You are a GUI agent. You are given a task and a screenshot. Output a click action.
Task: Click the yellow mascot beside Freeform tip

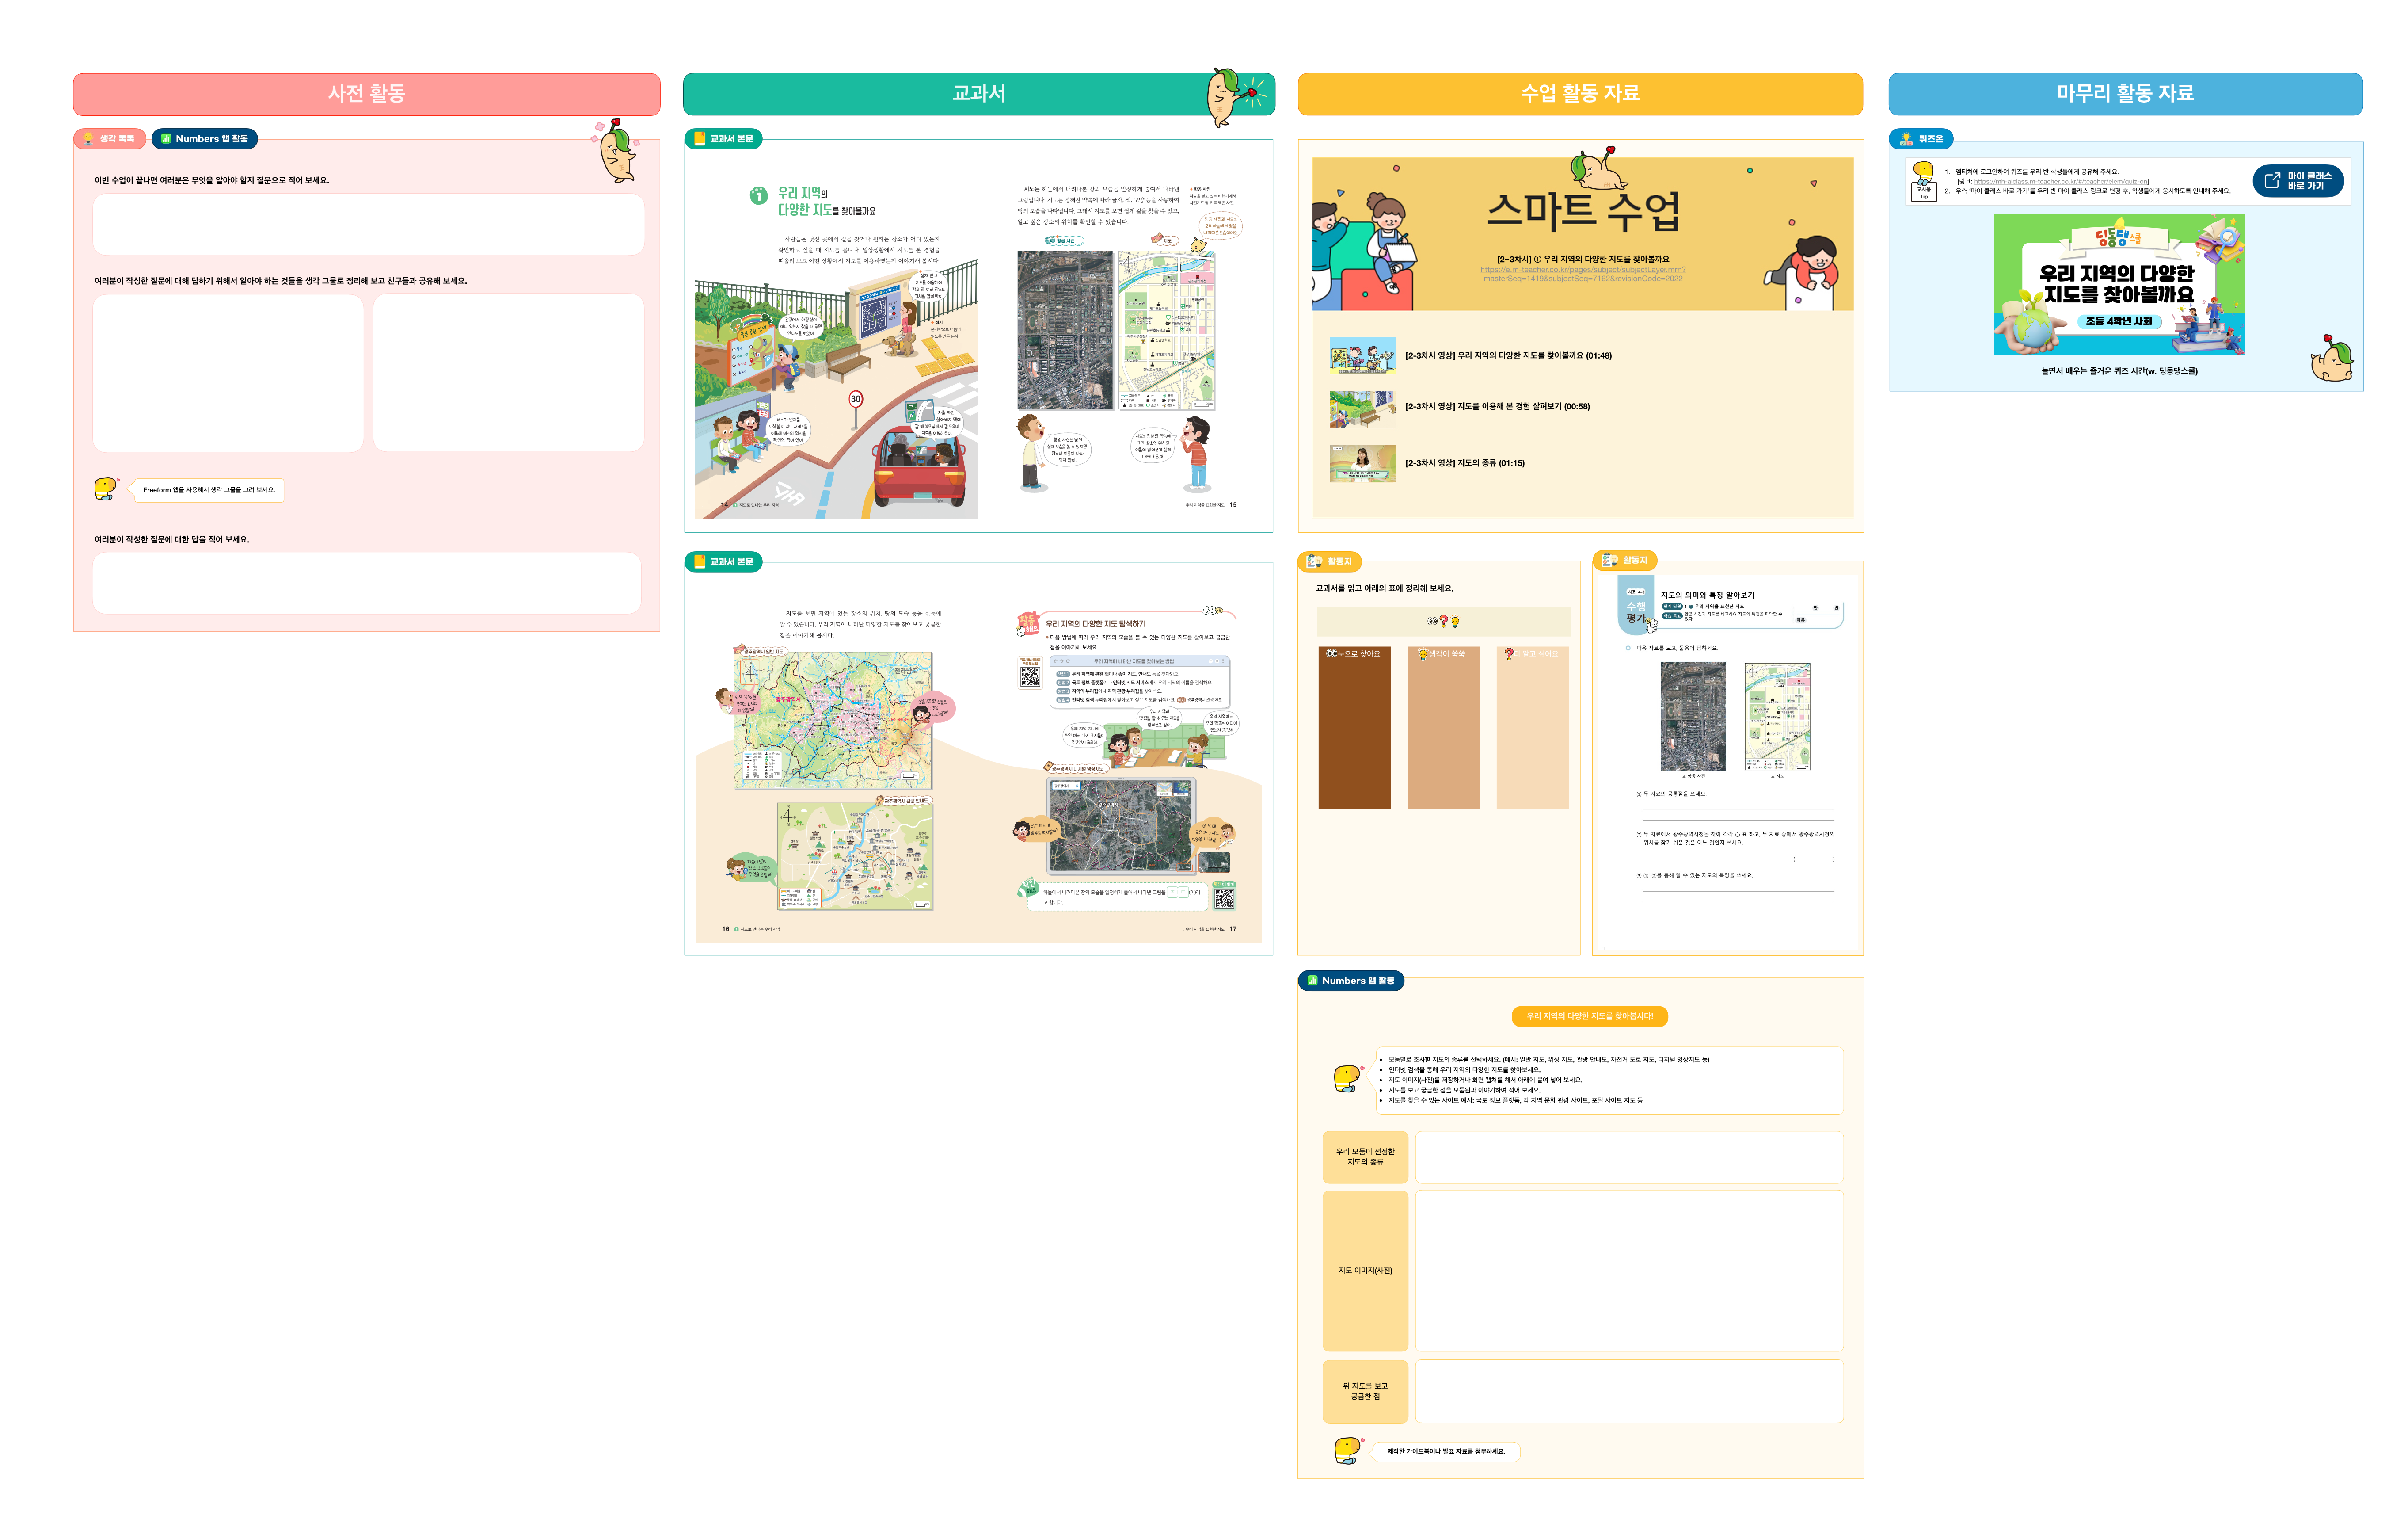point(105,489)
